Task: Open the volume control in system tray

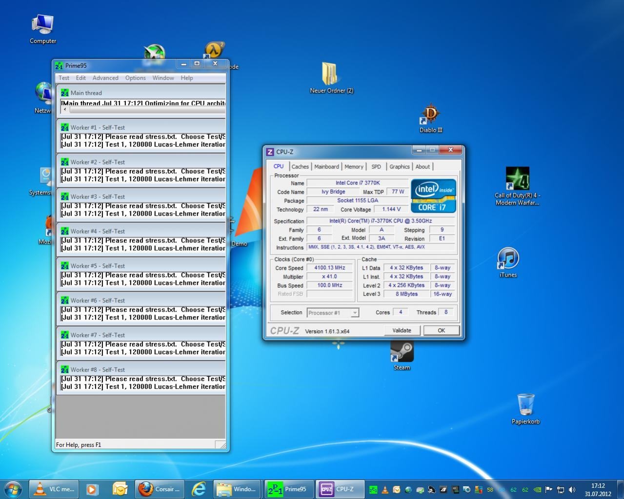Action: tap(572, 489)
